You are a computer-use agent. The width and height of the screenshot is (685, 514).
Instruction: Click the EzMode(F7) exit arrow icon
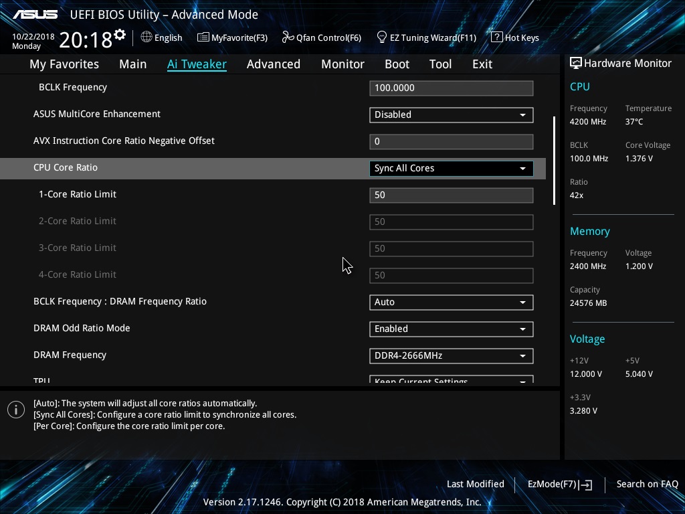click(x=586, y=485)
